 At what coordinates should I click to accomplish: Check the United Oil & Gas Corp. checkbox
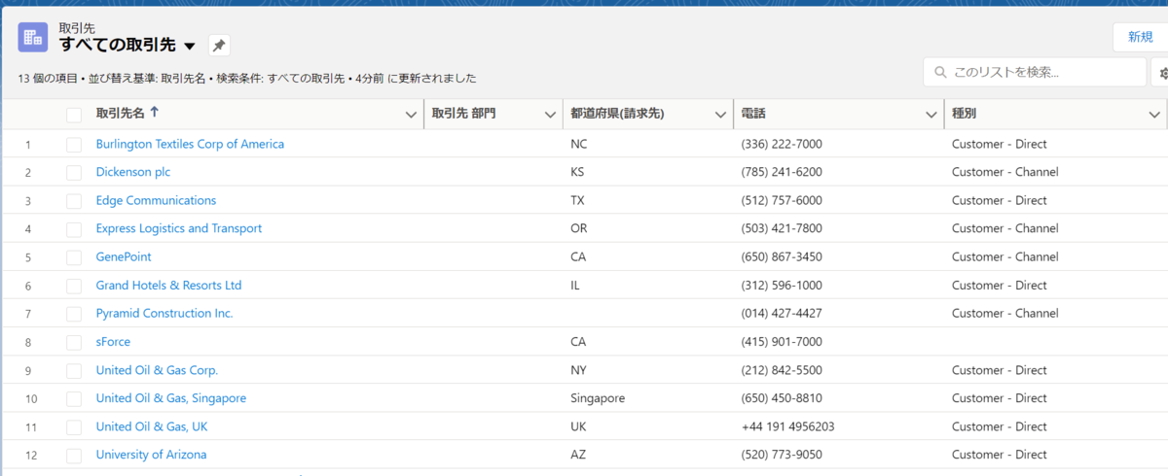pos(74,370)
